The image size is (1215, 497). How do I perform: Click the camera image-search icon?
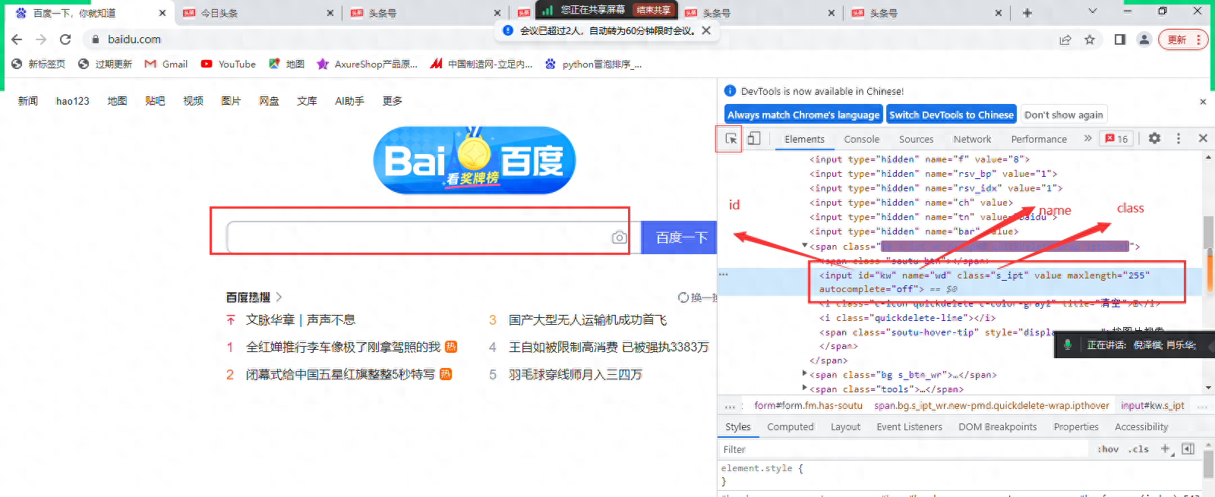pos(619,237)
